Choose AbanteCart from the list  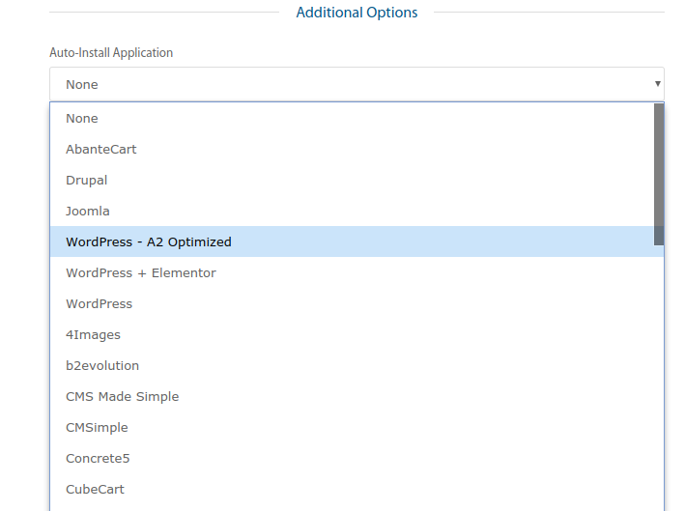click(101, 149)
